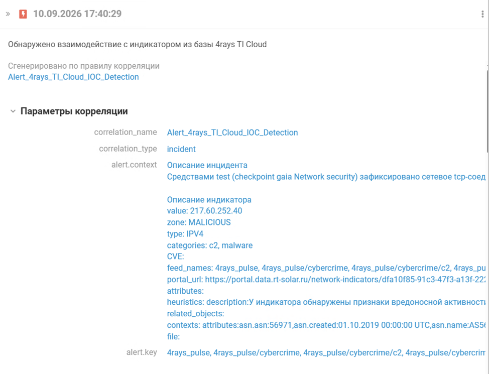This screenshot has height=374, width=489.
Task: Click the heuristics description line
Action: tap(326, 302)
